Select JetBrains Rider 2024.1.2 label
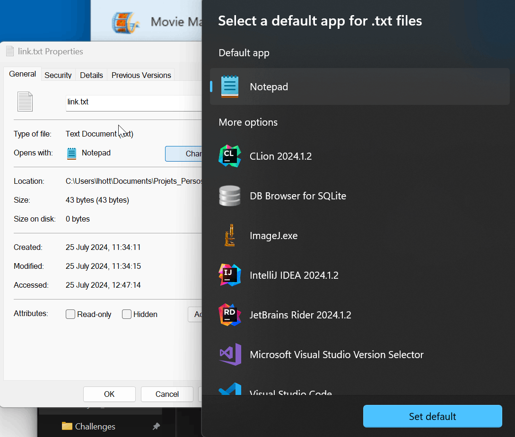515x437 pixels. point(300,315)
